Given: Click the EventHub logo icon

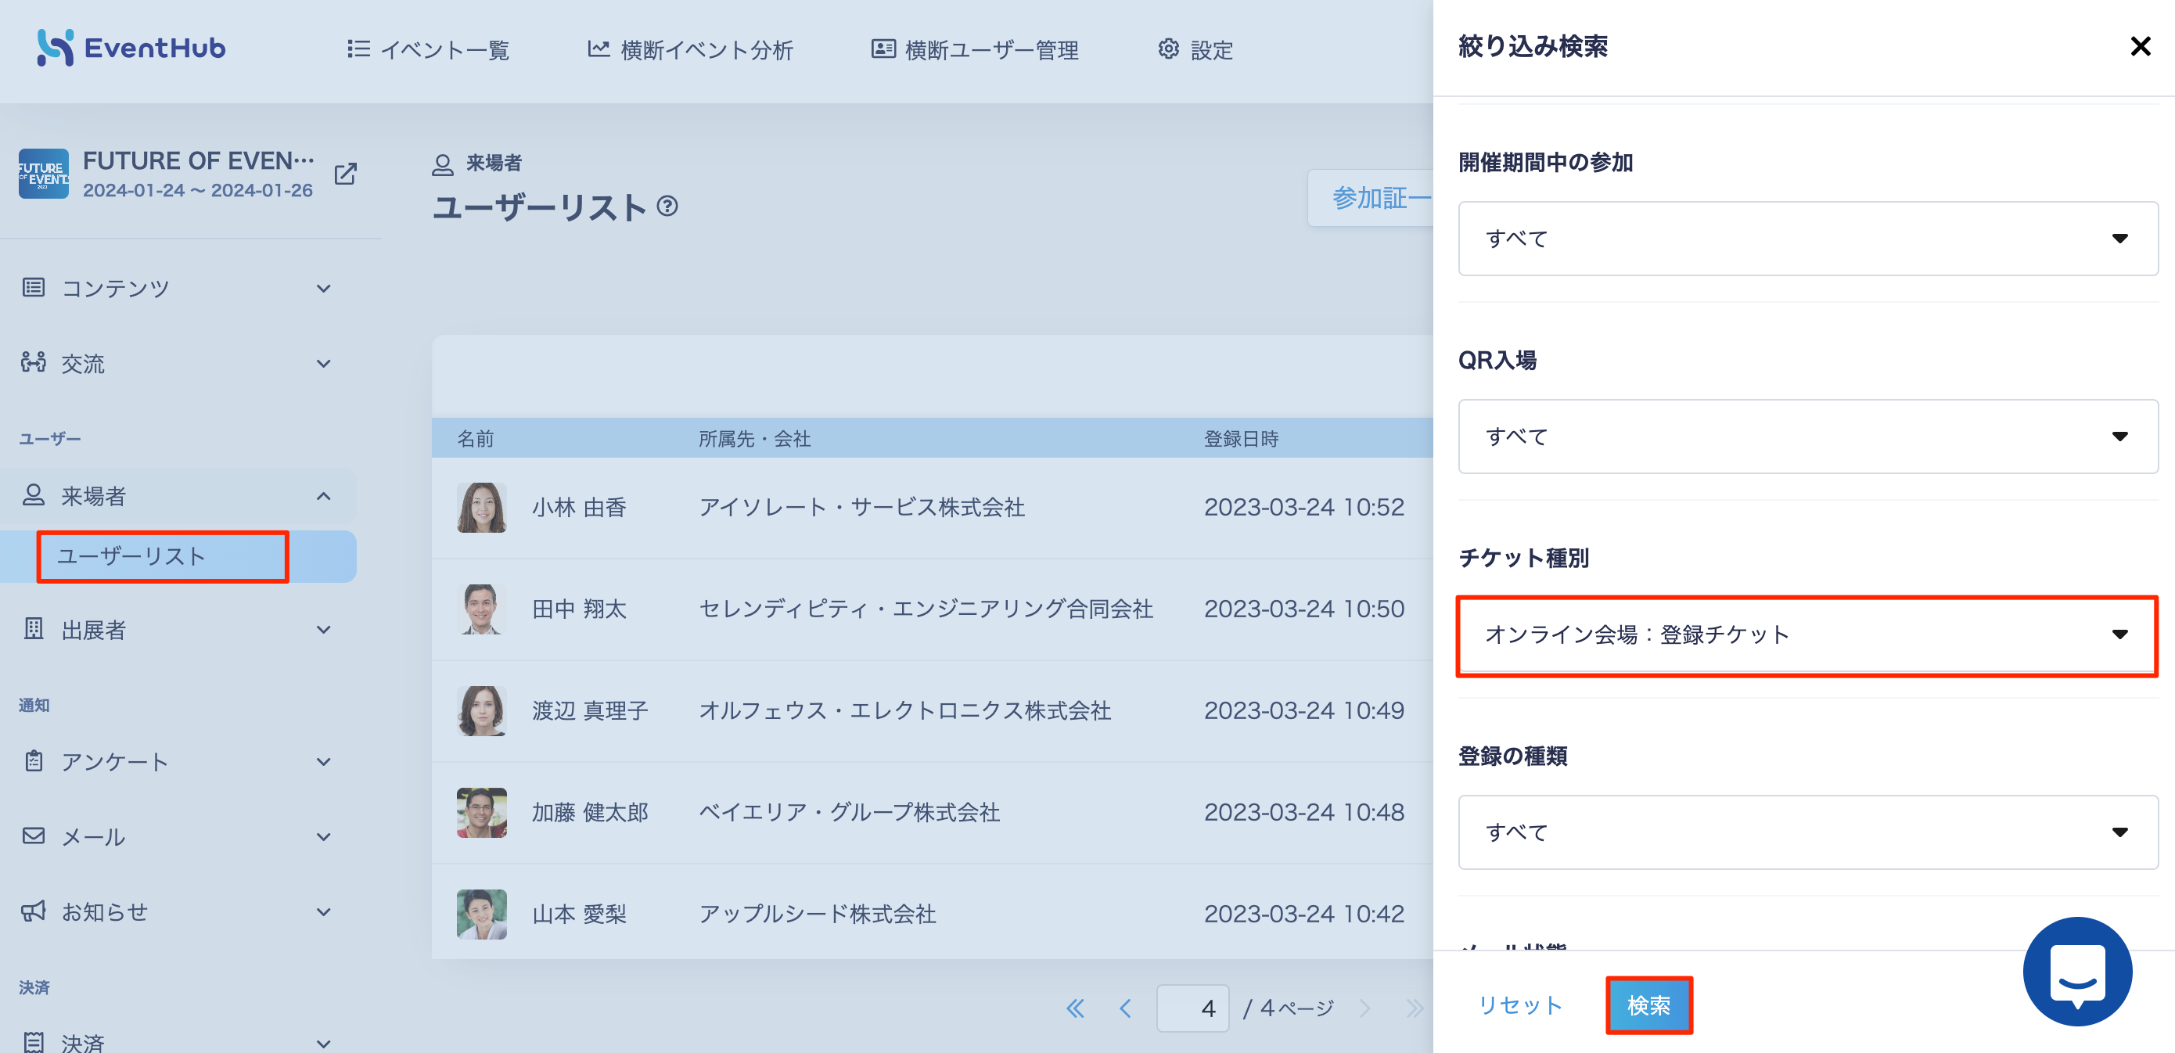Looking at the screenshot, I should (x=55, y=49).
